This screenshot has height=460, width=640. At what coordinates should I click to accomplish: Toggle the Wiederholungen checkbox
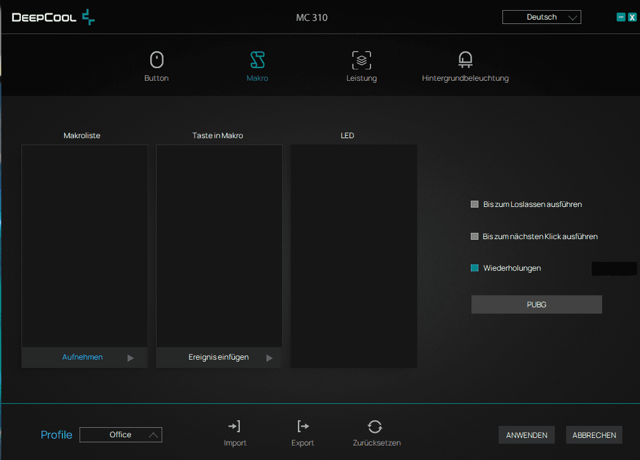click(474, 268)
